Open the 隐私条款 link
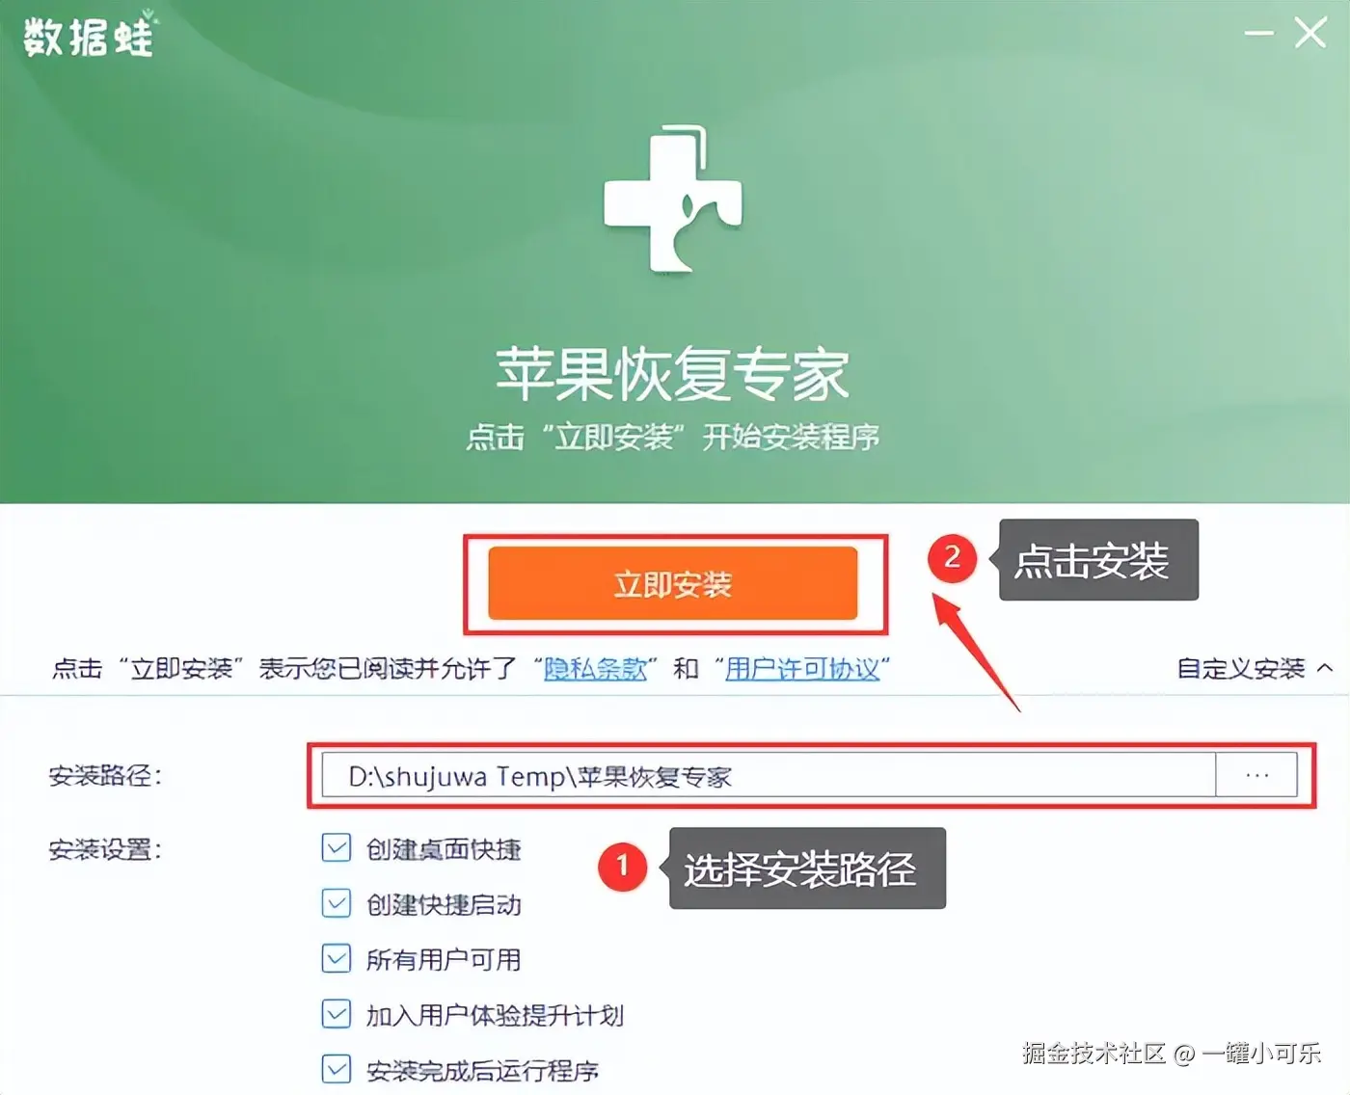 (x=595, y=668)
